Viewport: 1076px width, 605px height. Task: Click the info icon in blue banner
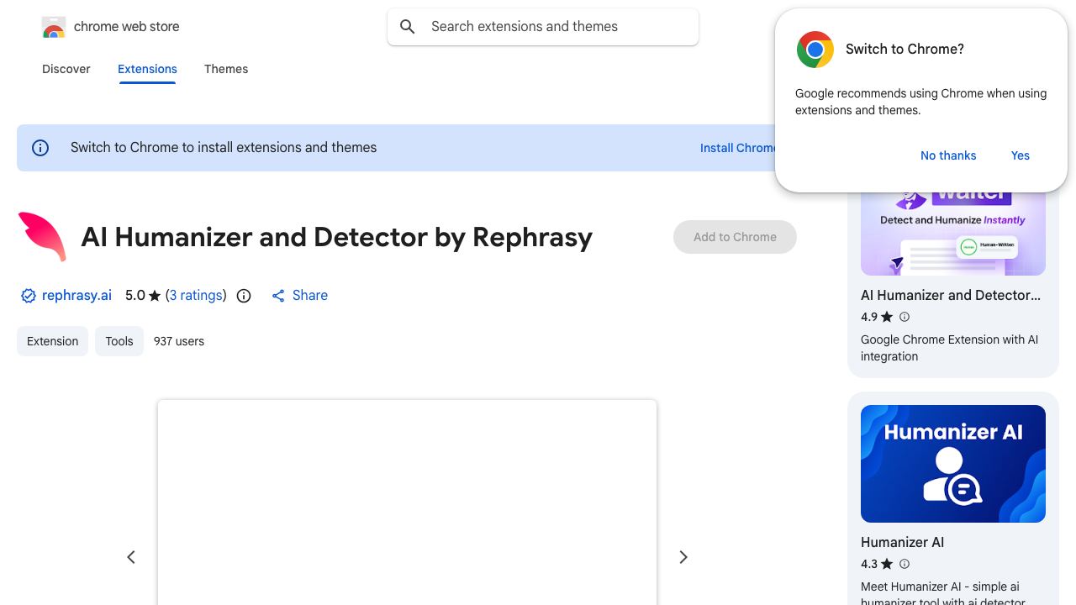tap(40, 148)
